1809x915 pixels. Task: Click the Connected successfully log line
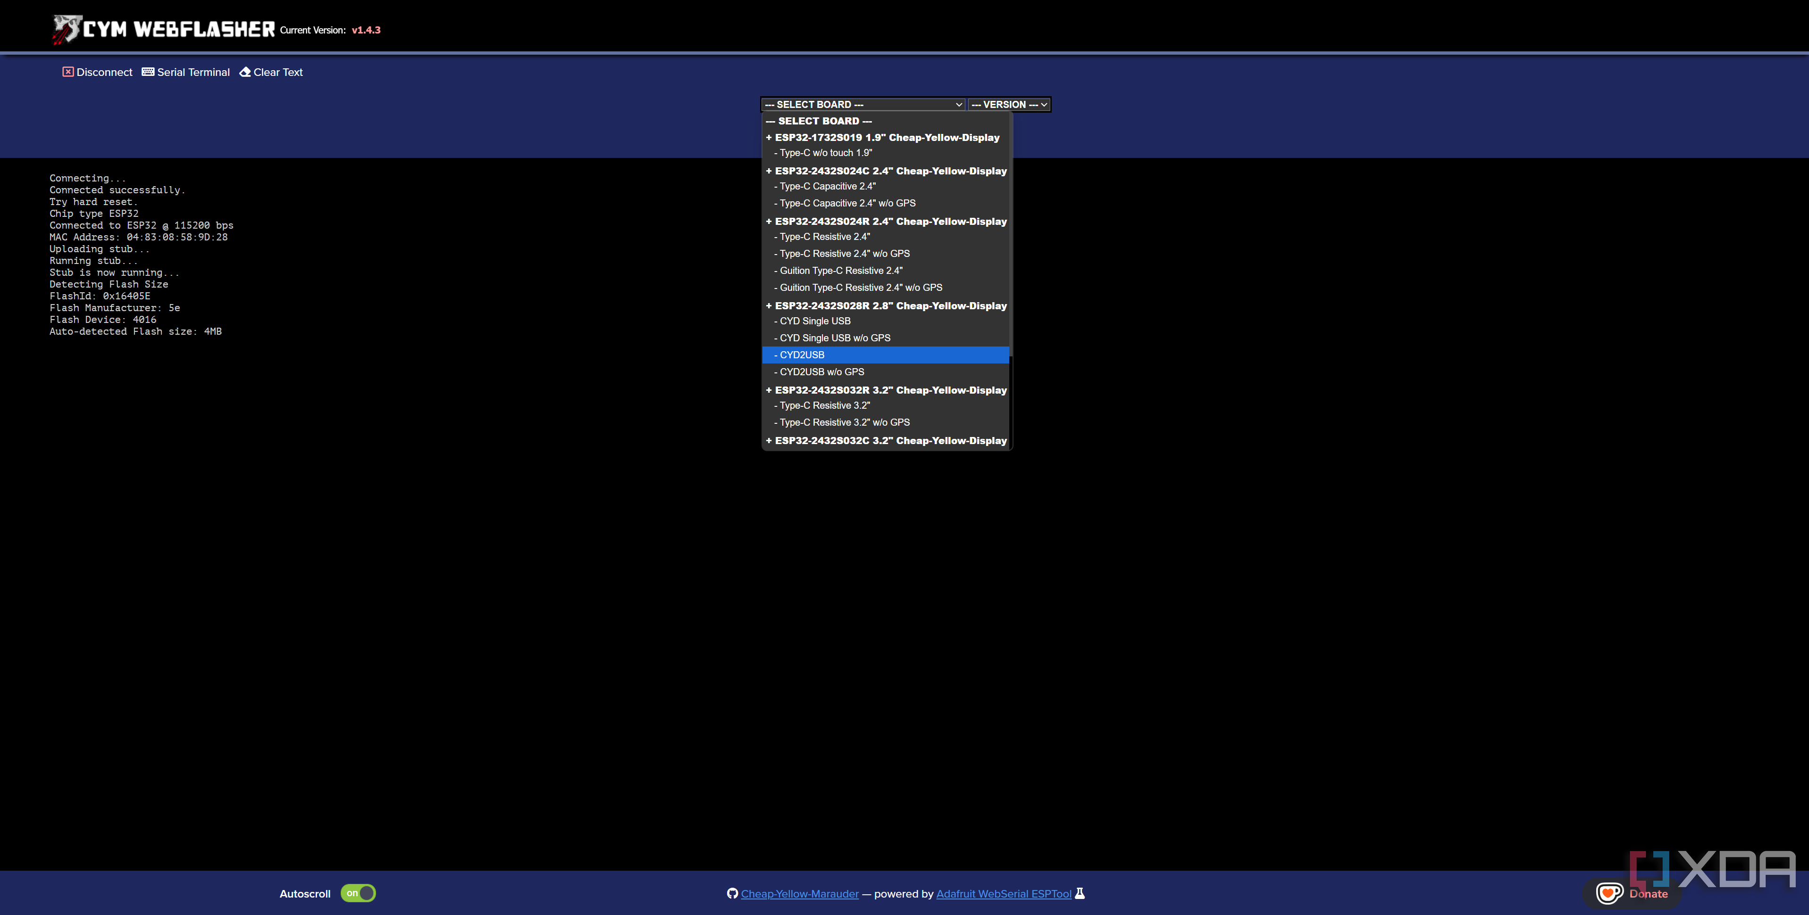(117, 190)
